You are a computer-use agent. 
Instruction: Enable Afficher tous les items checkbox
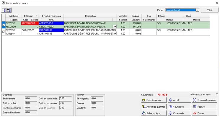pyautogui.click(x=217, y=95)
